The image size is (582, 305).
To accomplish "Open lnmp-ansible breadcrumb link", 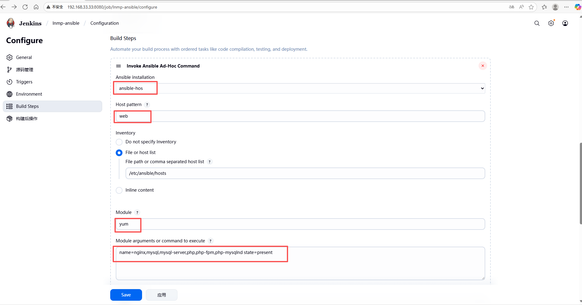I will point(66,23).
